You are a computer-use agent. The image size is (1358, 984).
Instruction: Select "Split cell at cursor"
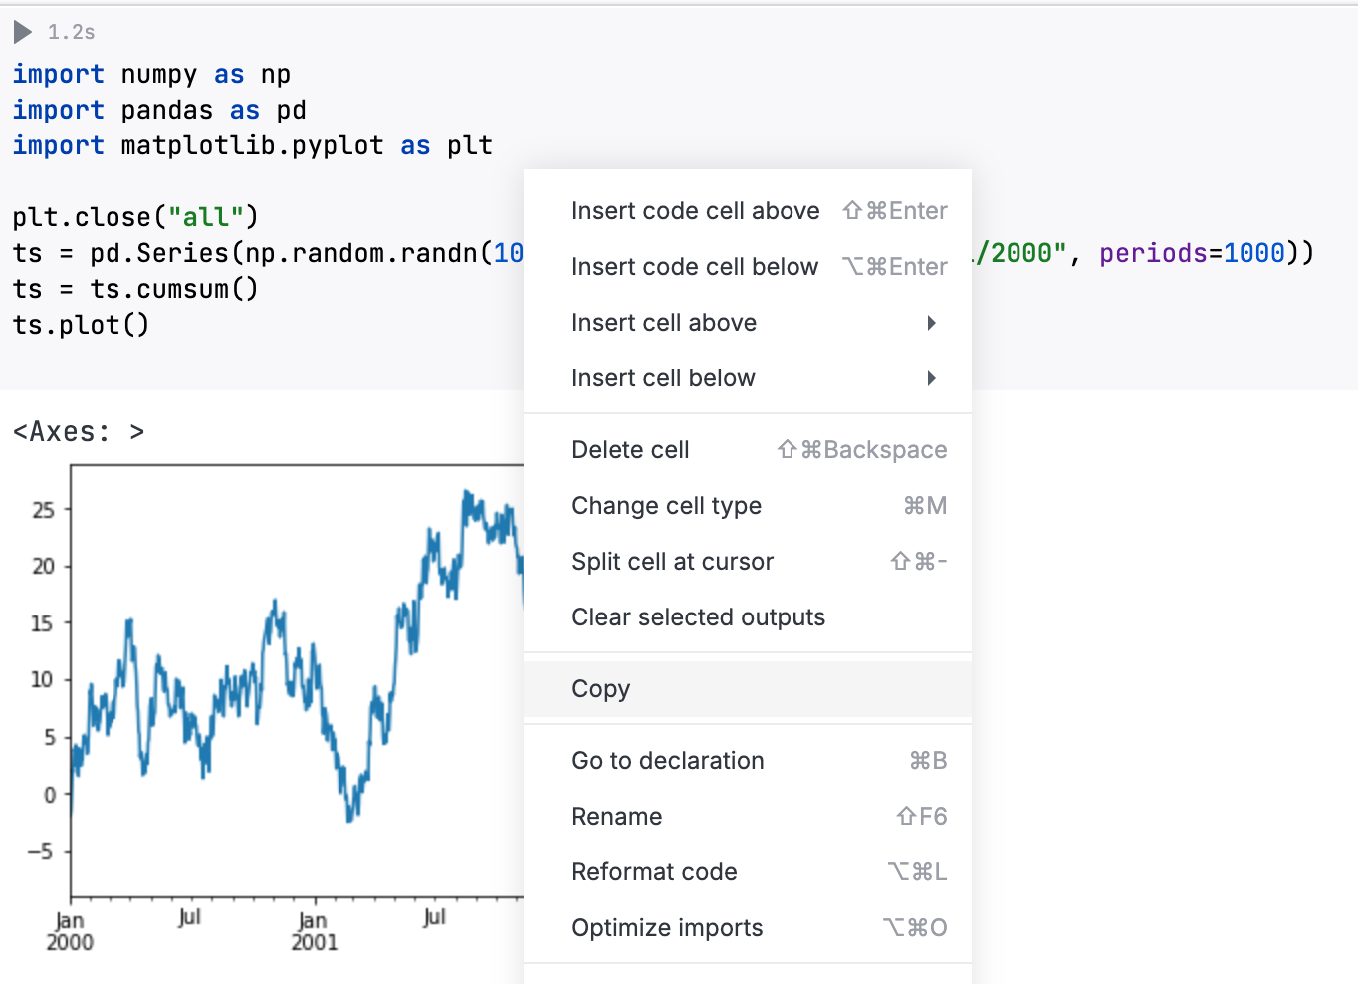(x=672, y=561)
